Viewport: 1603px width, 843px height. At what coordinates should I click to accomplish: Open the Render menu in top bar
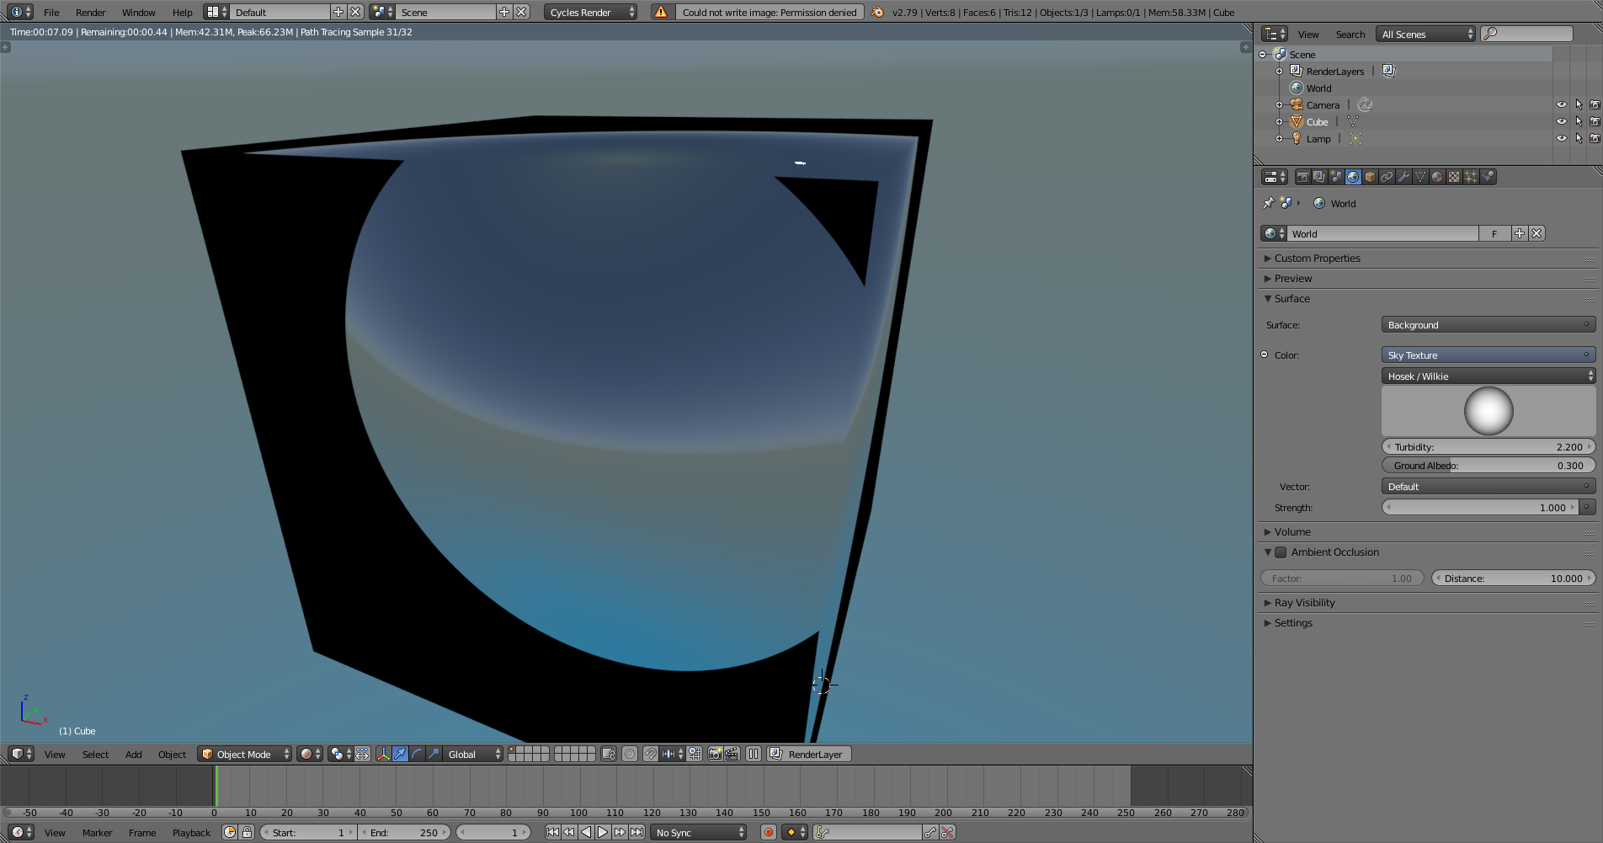point(91,12)
